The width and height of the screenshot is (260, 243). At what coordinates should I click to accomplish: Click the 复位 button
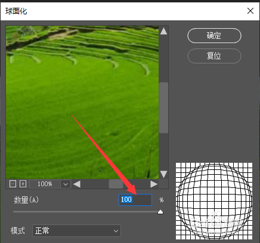214,56
